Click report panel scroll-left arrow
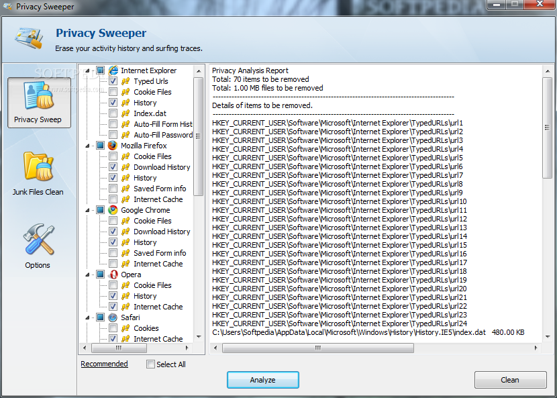The height and width of the screenshot is (398, 557). (215, 348)
